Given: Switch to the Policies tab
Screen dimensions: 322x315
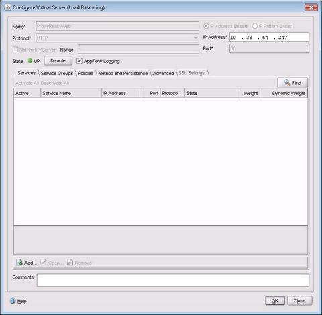Looking at the screenshot, I should click(86, 73).
